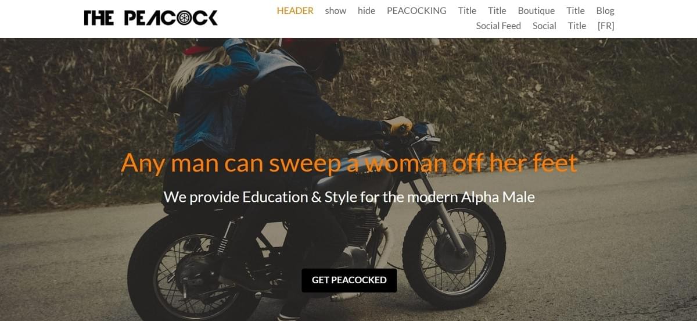Open the Title link between Boutique and Blog
The height and width of the screenshot is (321, 697).
pos(576,10)
